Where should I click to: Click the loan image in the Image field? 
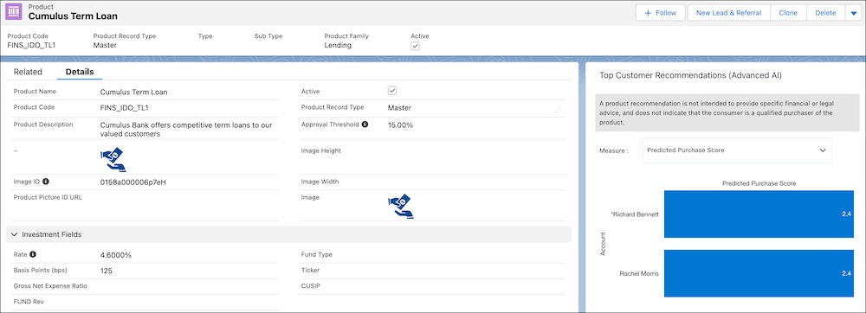[401, 207]
